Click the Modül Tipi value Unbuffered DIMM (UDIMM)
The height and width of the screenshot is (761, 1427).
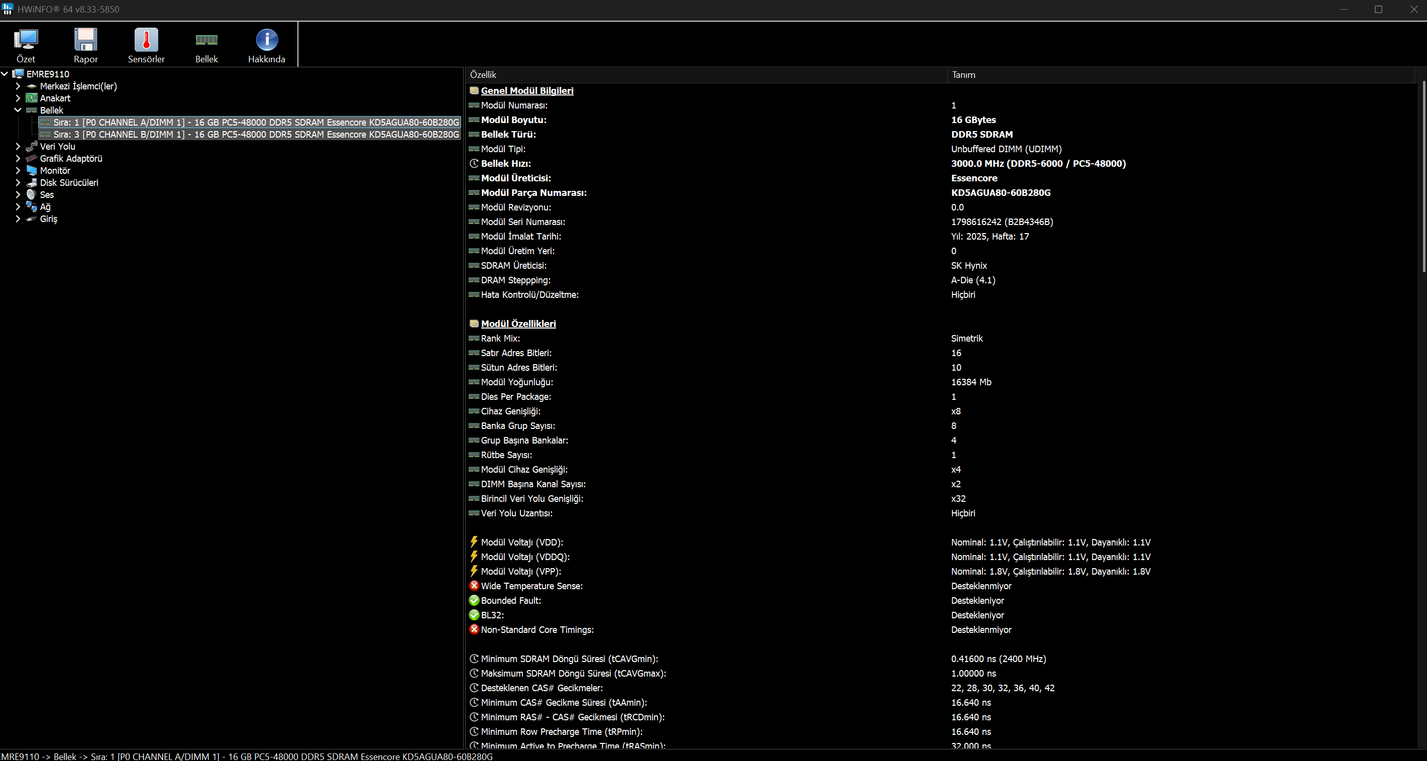click(1006, 149)
